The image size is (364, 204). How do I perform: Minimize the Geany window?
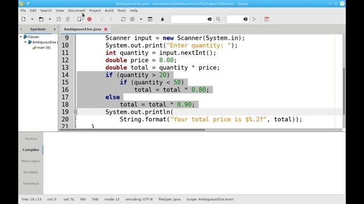click(330, 3)
